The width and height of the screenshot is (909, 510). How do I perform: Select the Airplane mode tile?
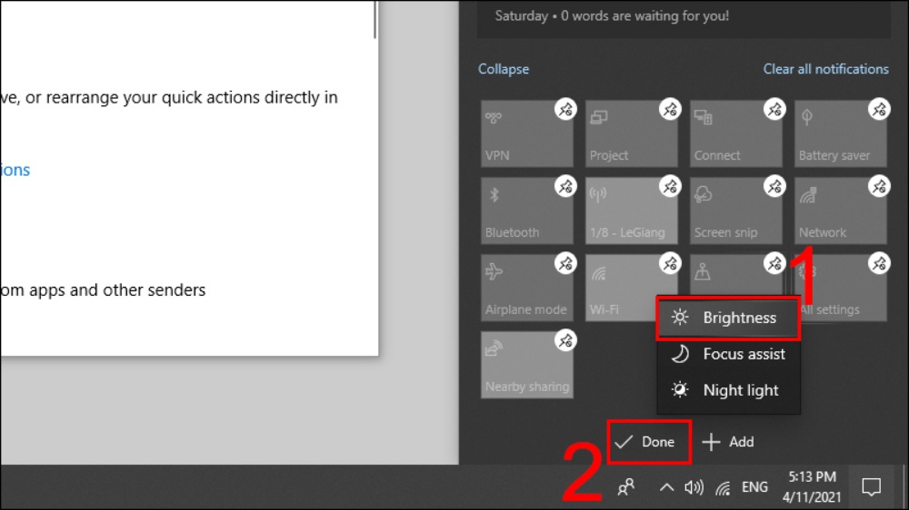coord(526,287)
